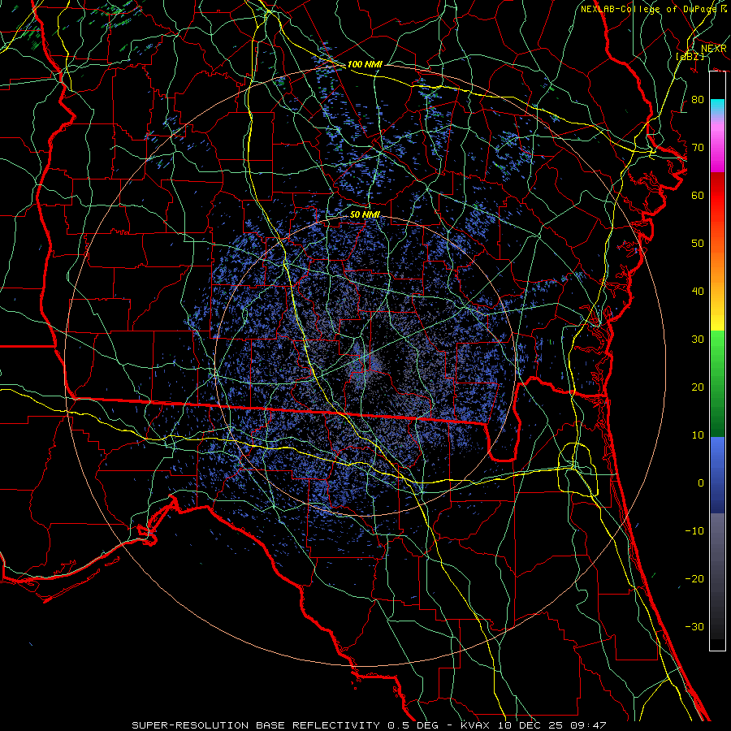Click the '50 NMI' range ring label
The height and width of the screenshot is (731, 731).
[x=365, y=215]
